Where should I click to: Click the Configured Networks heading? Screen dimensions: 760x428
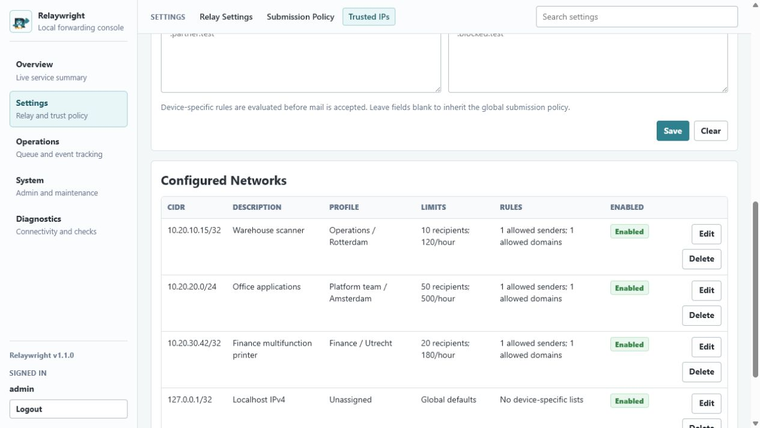point(223,180)
